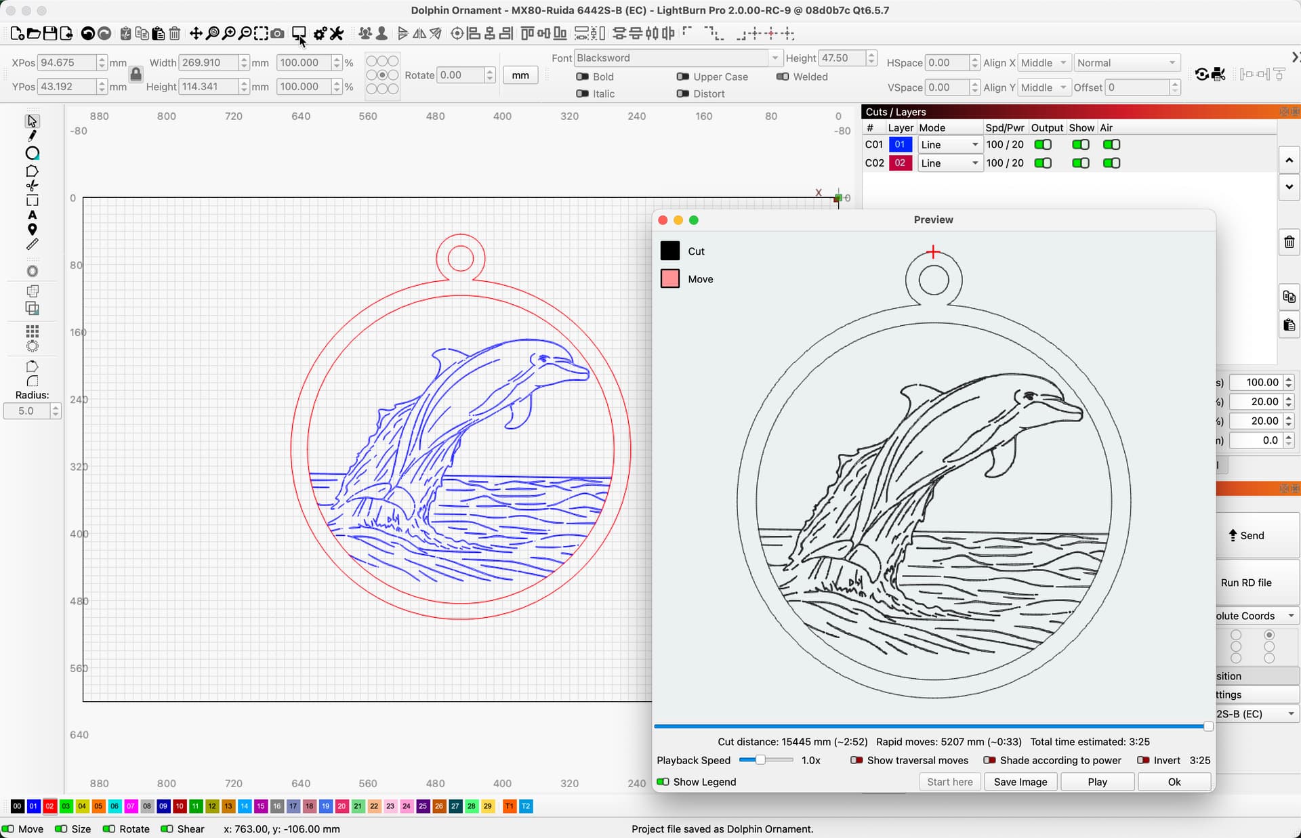Click the Flip Horizontal mirror icon
Screen dimensions: 1301x838
419,33
